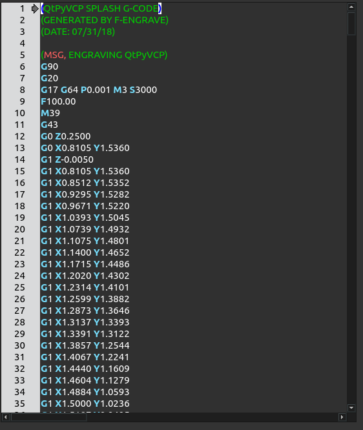
Task: Click the M39 line
Action: pyautogui.click(x=50, y=113)
